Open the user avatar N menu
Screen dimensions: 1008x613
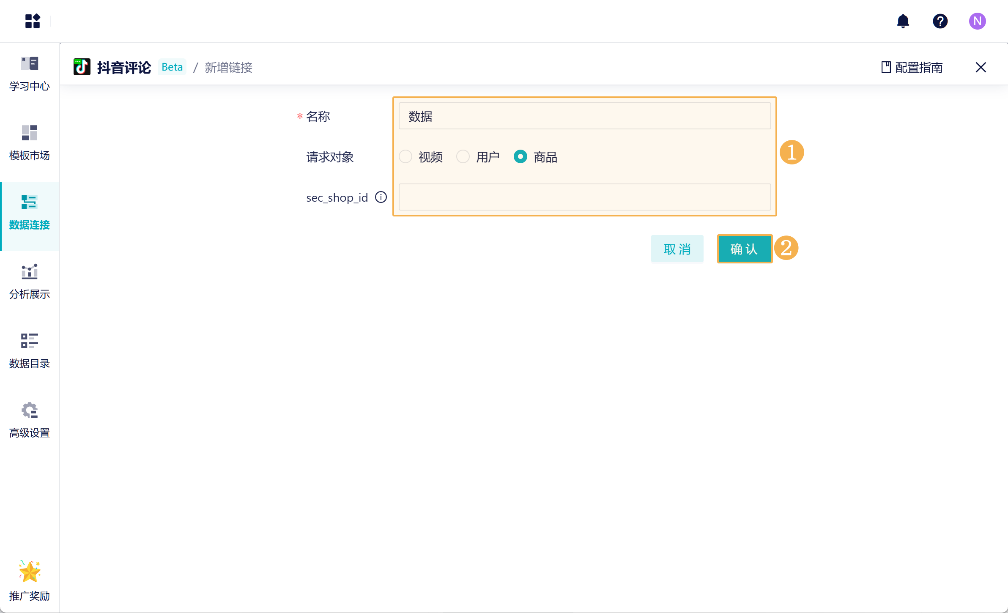[977, 21]
